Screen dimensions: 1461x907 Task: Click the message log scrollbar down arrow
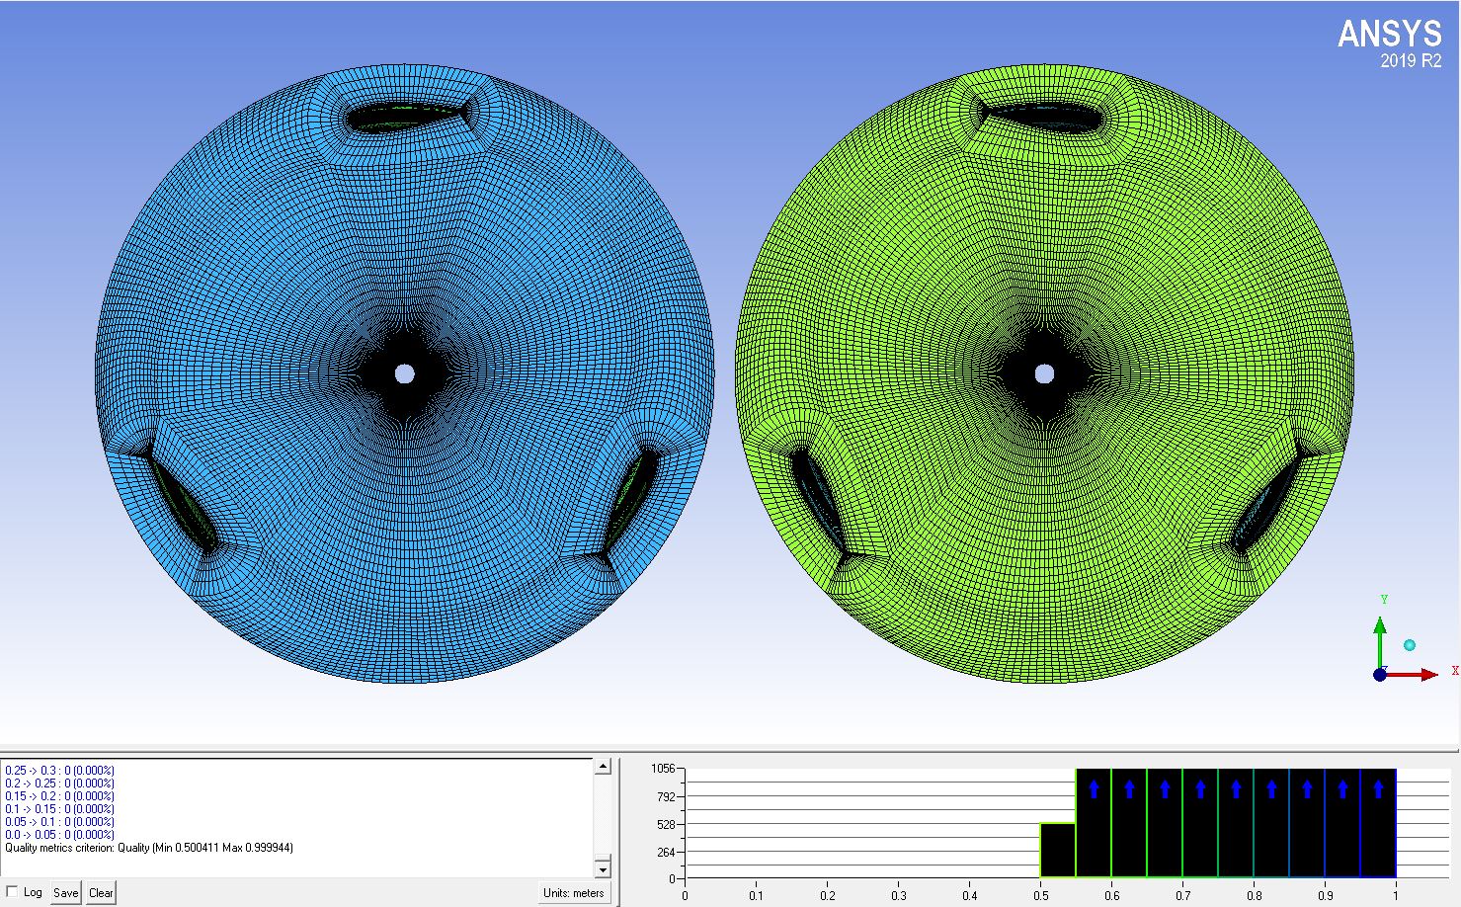click(x=603, y=868)
